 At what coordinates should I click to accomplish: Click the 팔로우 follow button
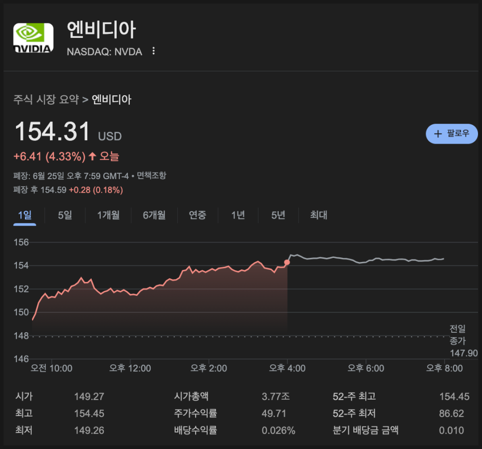point(452,134)
